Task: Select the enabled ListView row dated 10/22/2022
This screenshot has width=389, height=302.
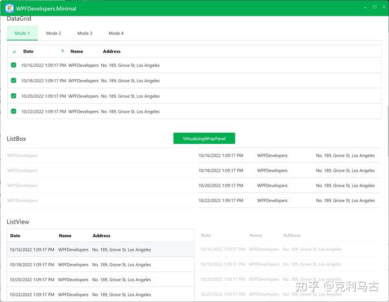Action: coord(100,294)
